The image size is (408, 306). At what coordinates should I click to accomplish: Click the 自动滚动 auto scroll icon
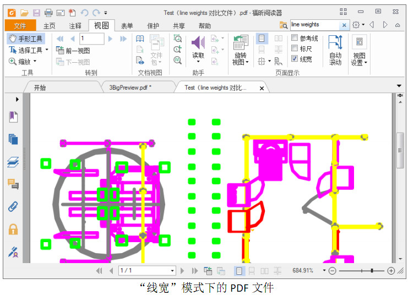pyautogui.click(x=335, y=50)
